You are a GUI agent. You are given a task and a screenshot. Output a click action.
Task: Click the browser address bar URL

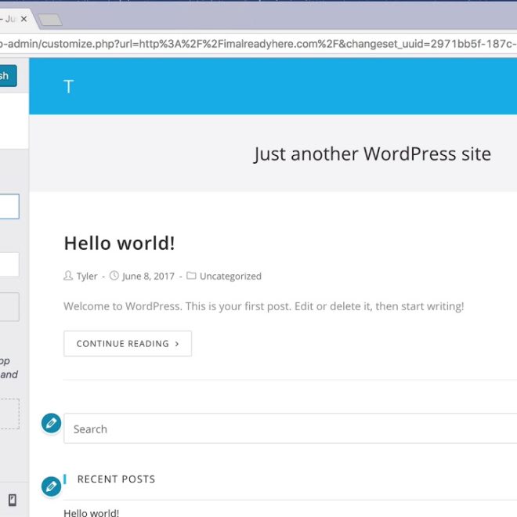(x=258, y=44)
